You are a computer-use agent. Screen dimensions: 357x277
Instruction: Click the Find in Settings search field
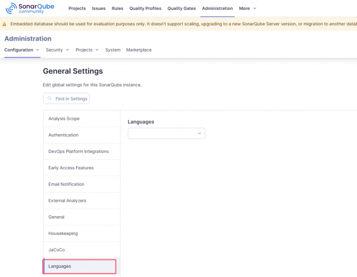pos(66,98)
